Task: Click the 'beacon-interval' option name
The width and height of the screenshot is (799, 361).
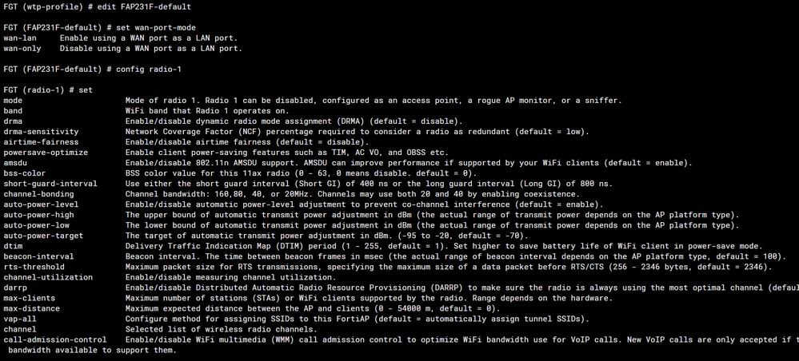Action: (38, 256)
